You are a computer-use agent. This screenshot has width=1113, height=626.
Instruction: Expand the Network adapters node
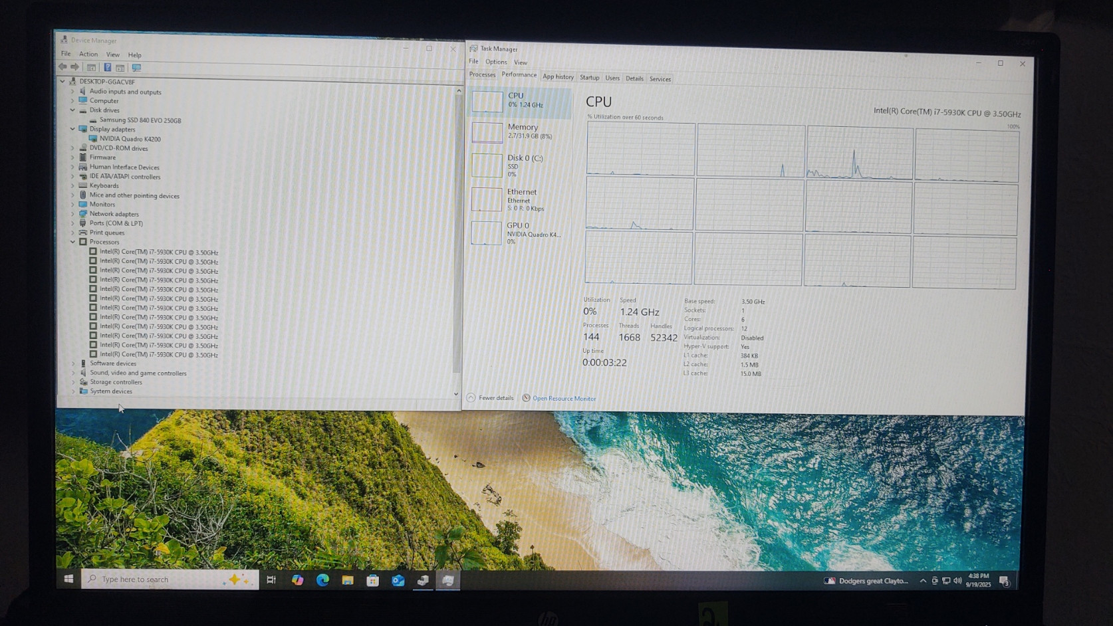(73, 214)
